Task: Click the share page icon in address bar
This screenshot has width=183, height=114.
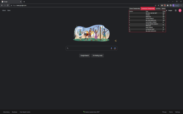Action: coord(156,5)
